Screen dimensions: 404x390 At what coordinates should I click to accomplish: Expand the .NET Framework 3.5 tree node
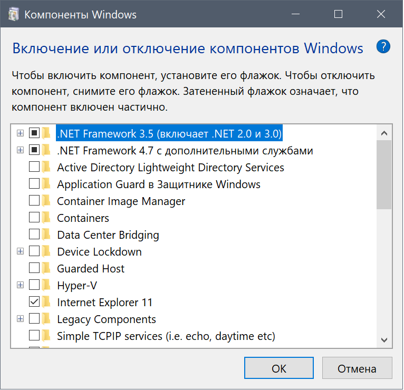coord(21,133)
